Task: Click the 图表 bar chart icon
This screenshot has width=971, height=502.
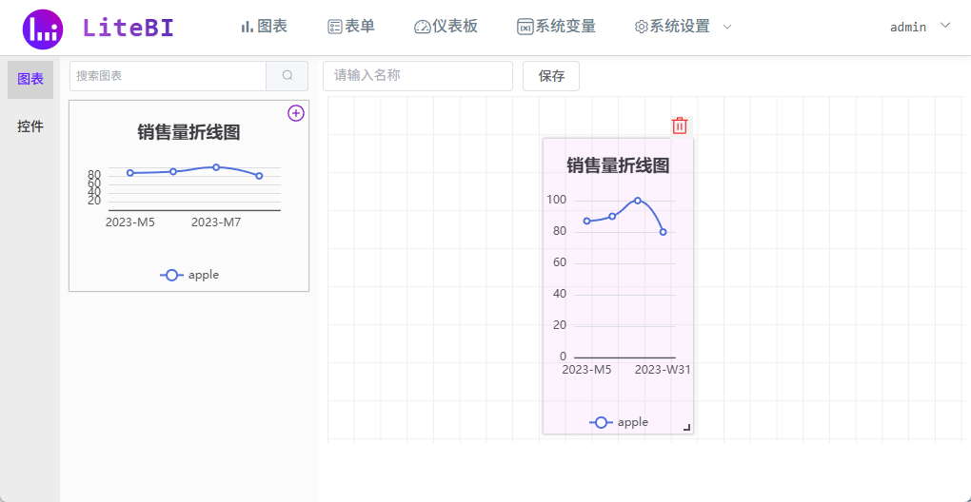Action: click(x=248, y=28)
